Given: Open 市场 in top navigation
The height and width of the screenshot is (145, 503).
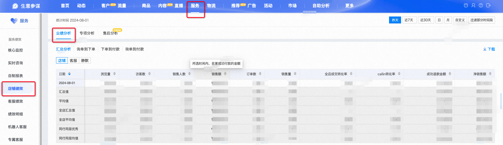Looking at the screenshot, I should tap(292, 6).
